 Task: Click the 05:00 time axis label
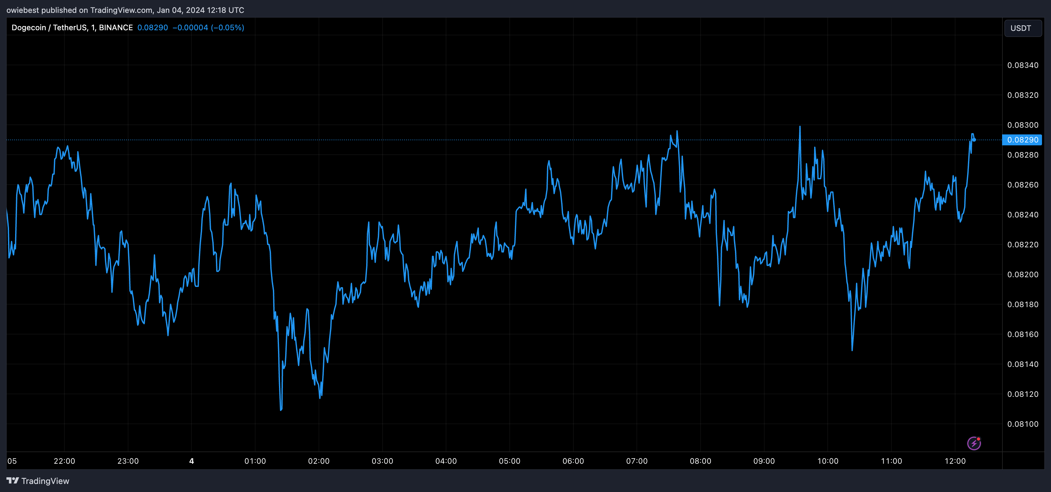(510, 461)
